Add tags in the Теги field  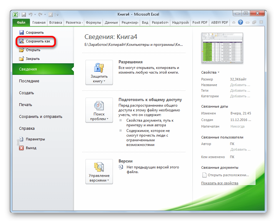240,90
